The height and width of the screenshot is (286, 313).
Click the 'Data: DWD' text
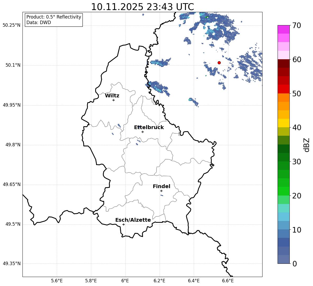(x=39, y=22)
